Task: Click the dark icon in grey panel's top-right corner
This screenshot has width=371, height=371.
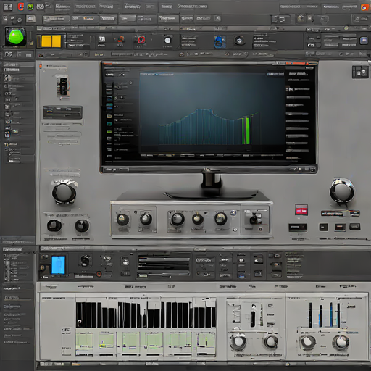Action: [x=360, y=72]
